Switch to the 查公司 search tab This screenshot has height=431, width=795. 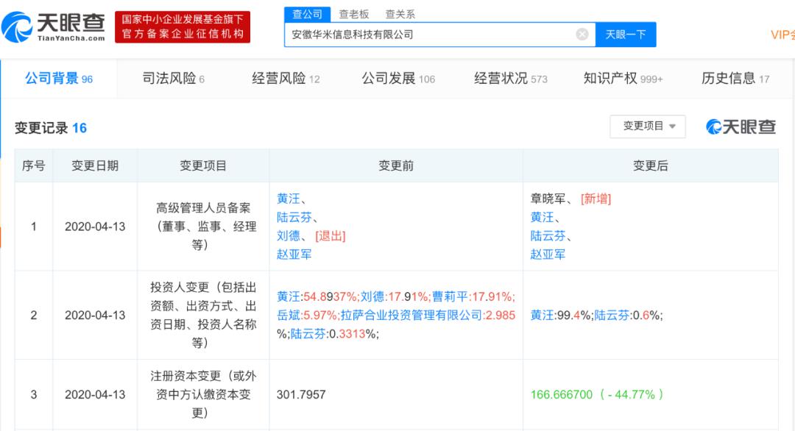[307, 14]
